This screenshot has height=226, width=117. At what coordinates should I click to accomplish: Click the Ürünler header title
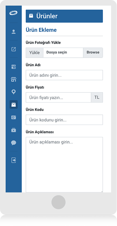pos(47,16)
